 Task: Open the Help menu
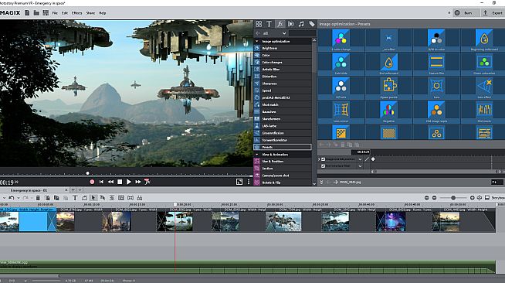(x=103, y=13)
